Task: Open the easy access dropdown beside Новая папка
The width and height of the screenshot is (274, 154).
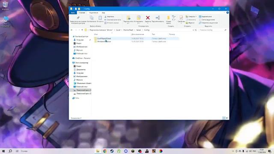Action: pyautogui.click(x=174, y=20)
